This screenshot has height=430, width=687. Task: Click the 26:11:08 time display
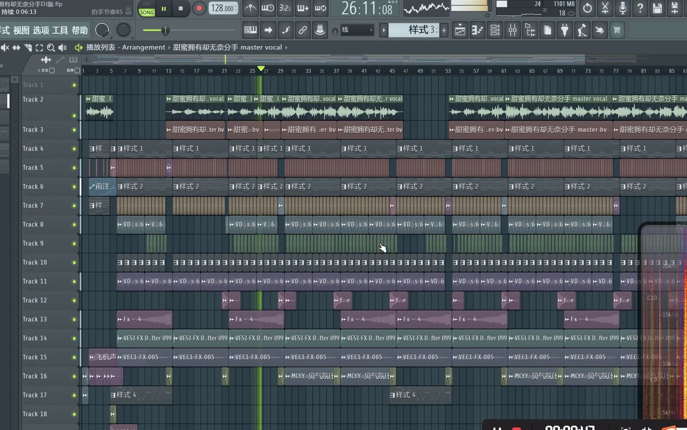(x=367, y=9)
